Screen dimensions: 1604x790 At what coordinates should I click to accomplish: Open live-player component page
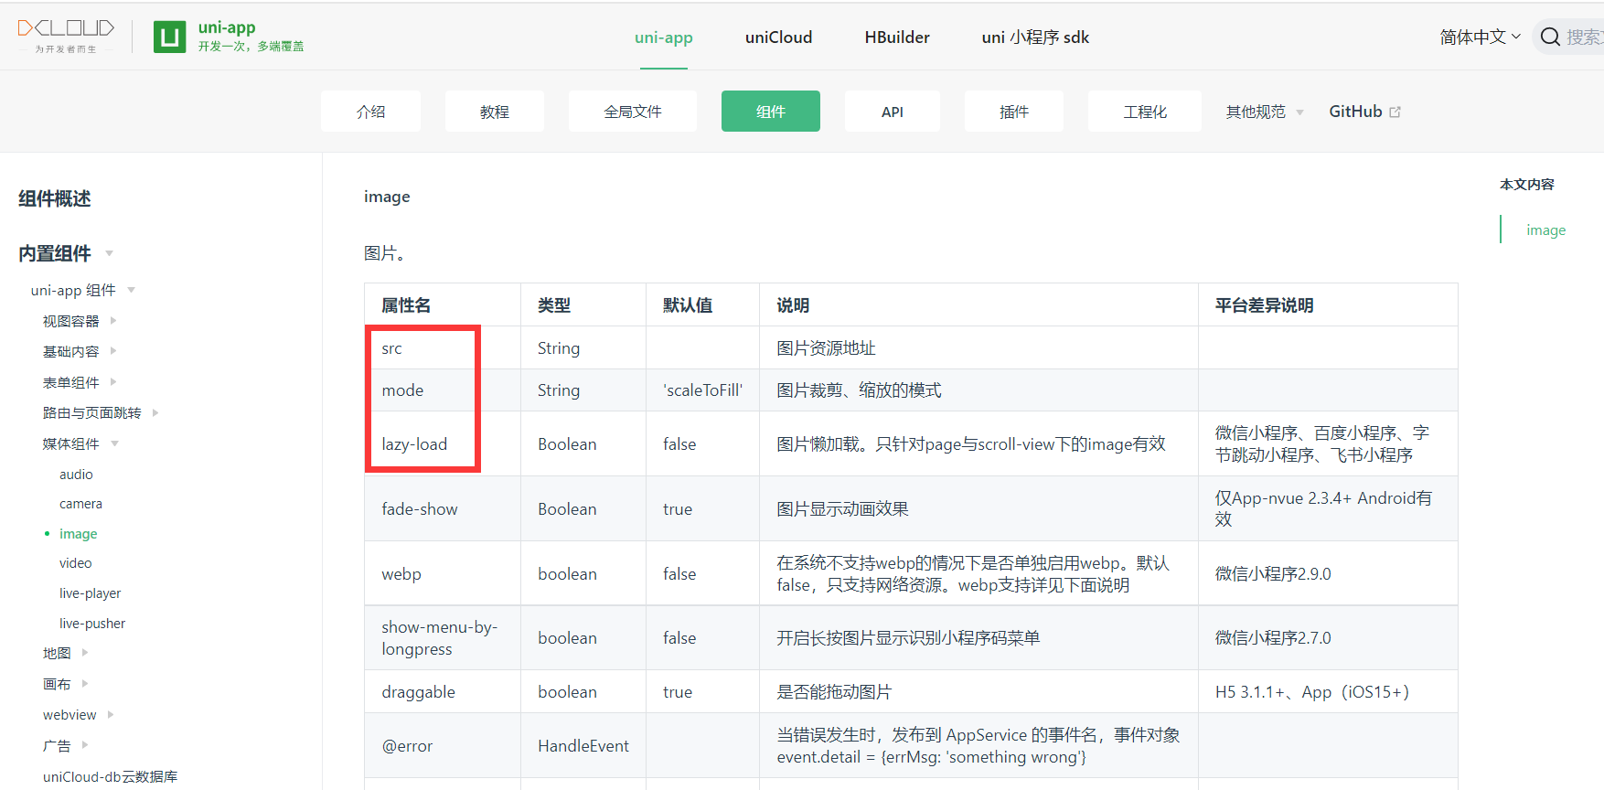coord(90,593)
